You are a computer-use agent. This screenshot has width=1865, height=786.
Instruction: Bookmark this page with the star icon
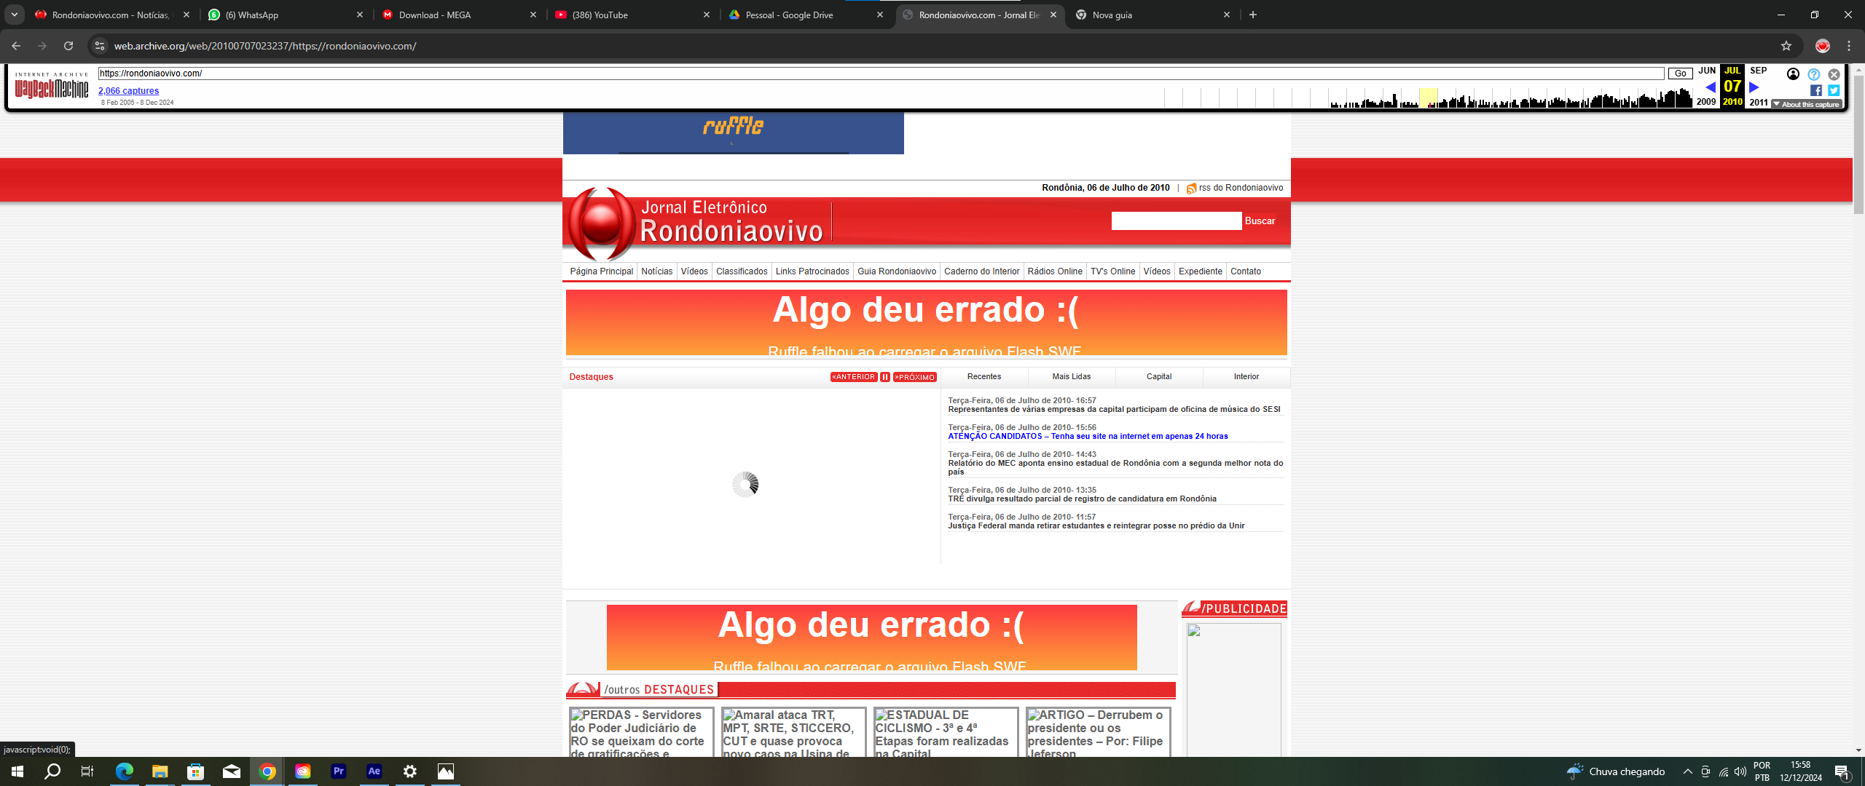click(1786, 46)
